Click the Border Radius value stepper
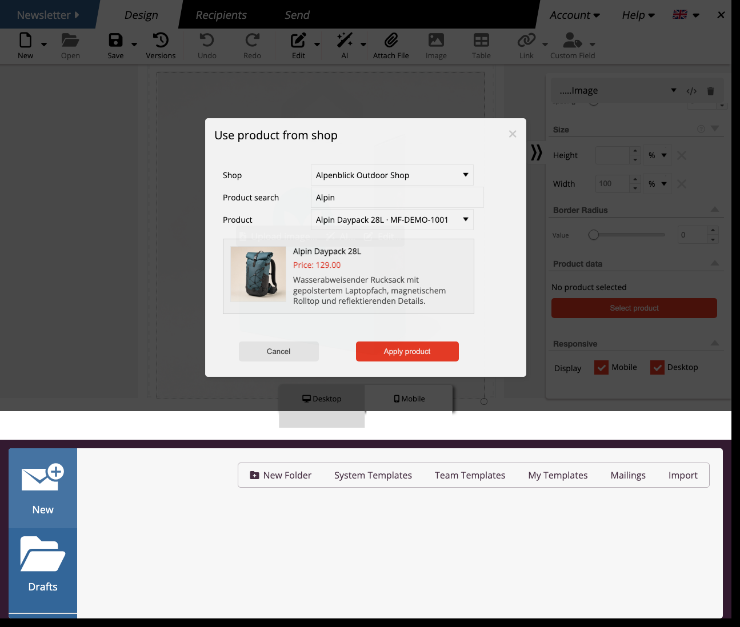The image size is (740, 627). pyautogui.click(x=713, y=235)
